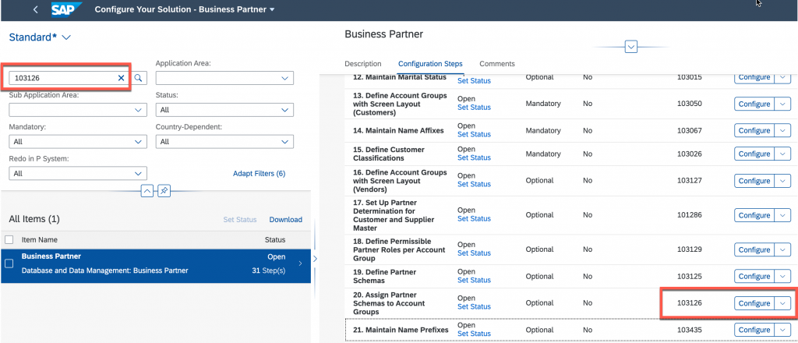
Task: Pin the filter bar header
Action: coord(164,191)
